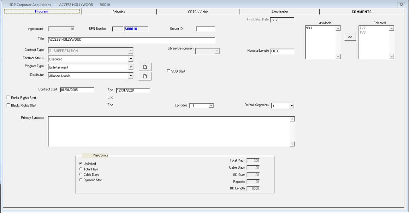The height and width of the screenshot is (213, 410).
Task: Click the document icon next to Program Type
Action: coord(145,67)
